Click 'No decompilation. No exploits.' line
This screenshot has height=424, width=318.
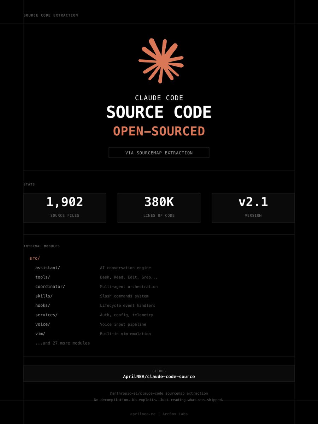159,400
